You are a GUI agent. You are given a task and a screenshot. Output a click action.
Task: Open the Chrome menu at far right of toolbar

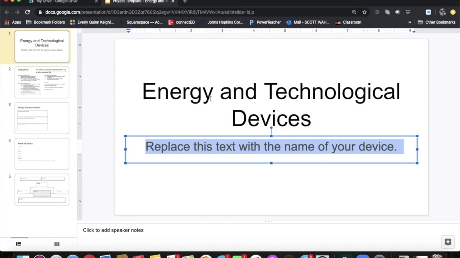click(453, 12)
